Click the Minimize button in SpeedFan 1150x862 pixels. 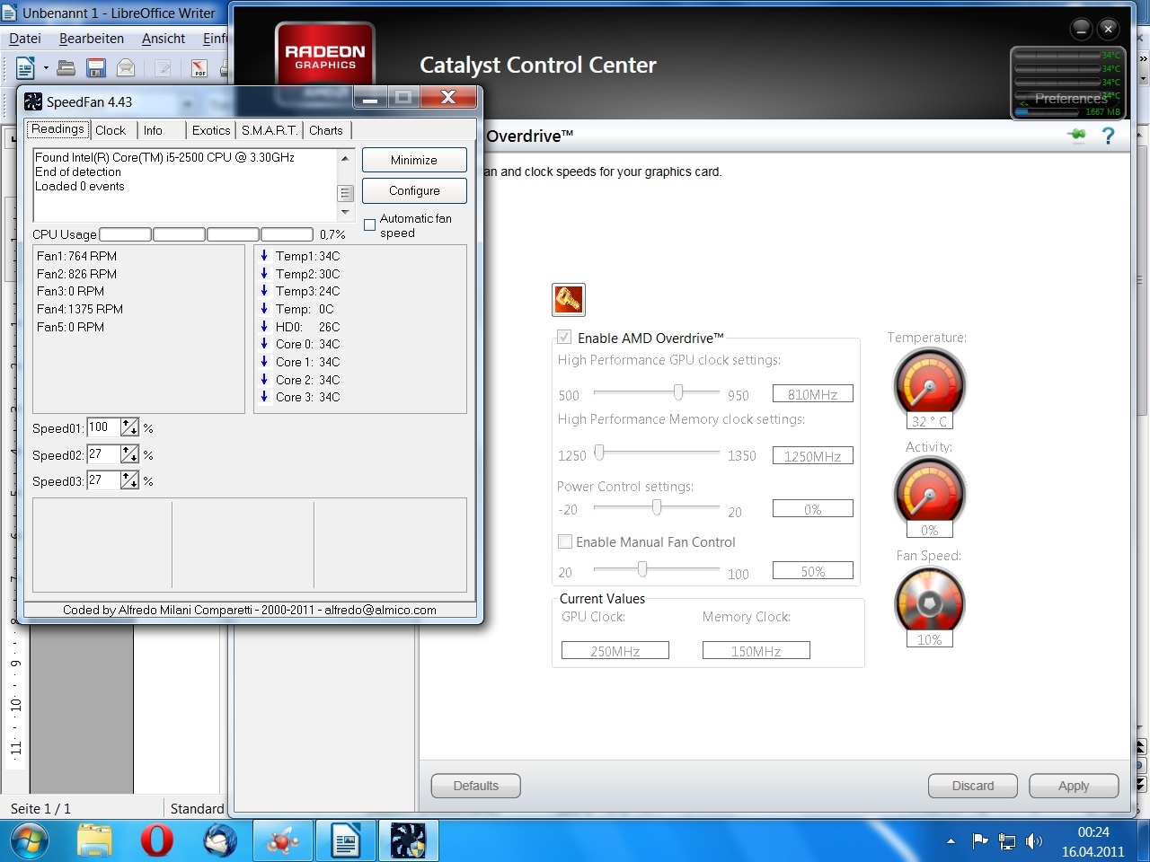coord(414,160)
